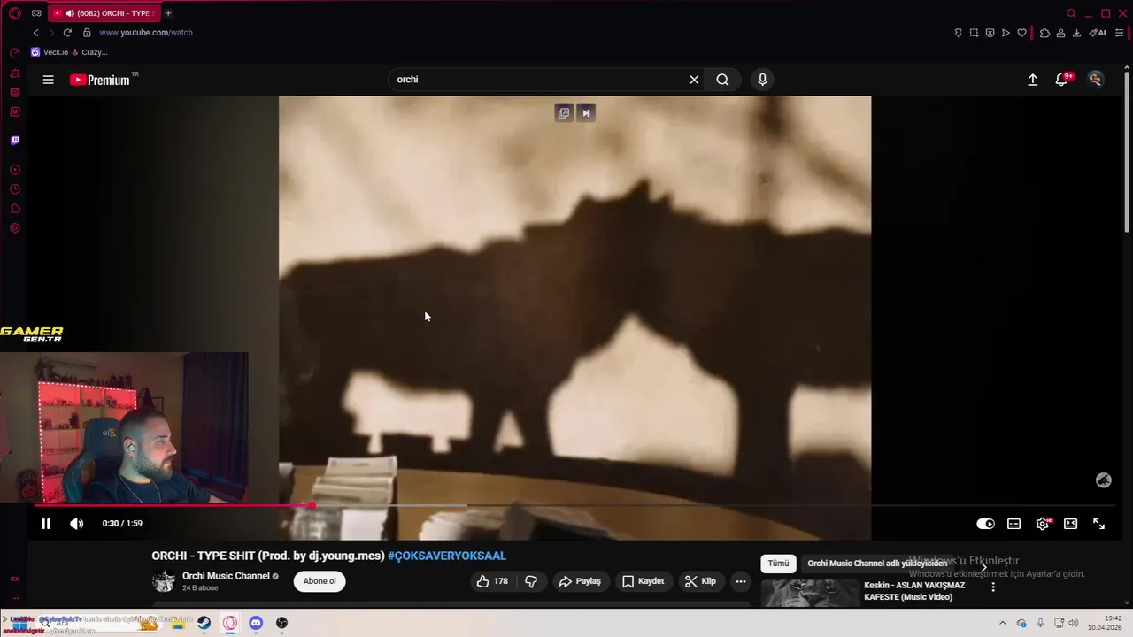View site security lock info
This screenshot has width=1133, height=637.
point(87,33)
